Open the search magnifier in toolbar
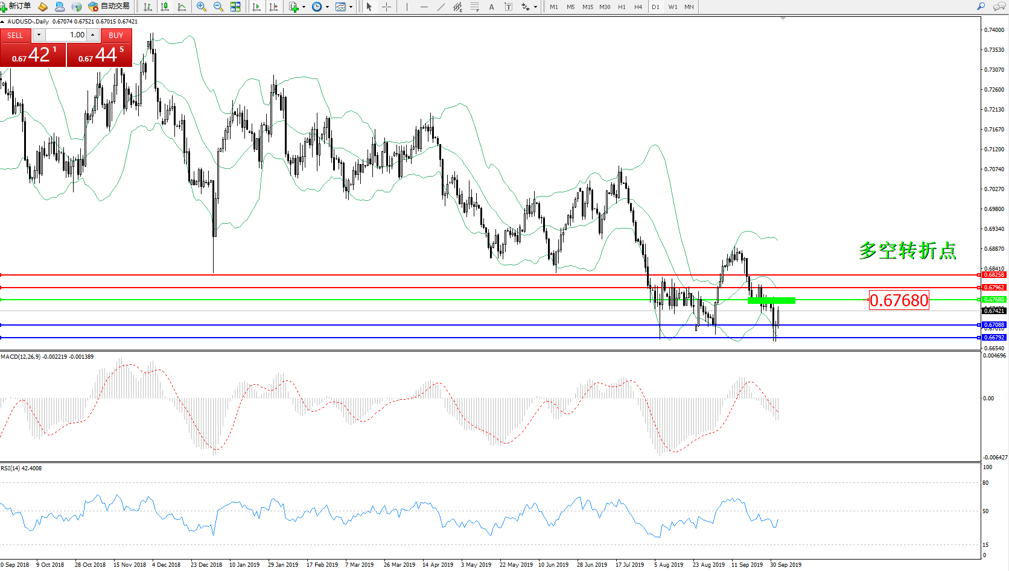 [981, 7]
